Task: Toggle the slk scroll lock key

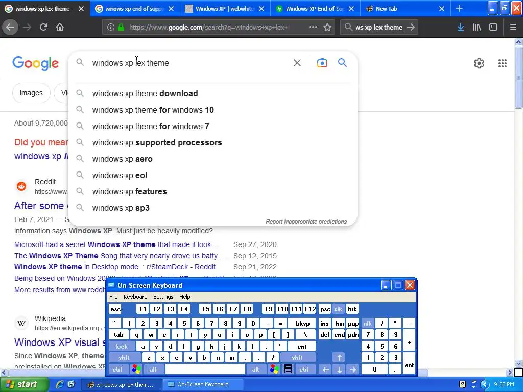Action: [338, 309]
